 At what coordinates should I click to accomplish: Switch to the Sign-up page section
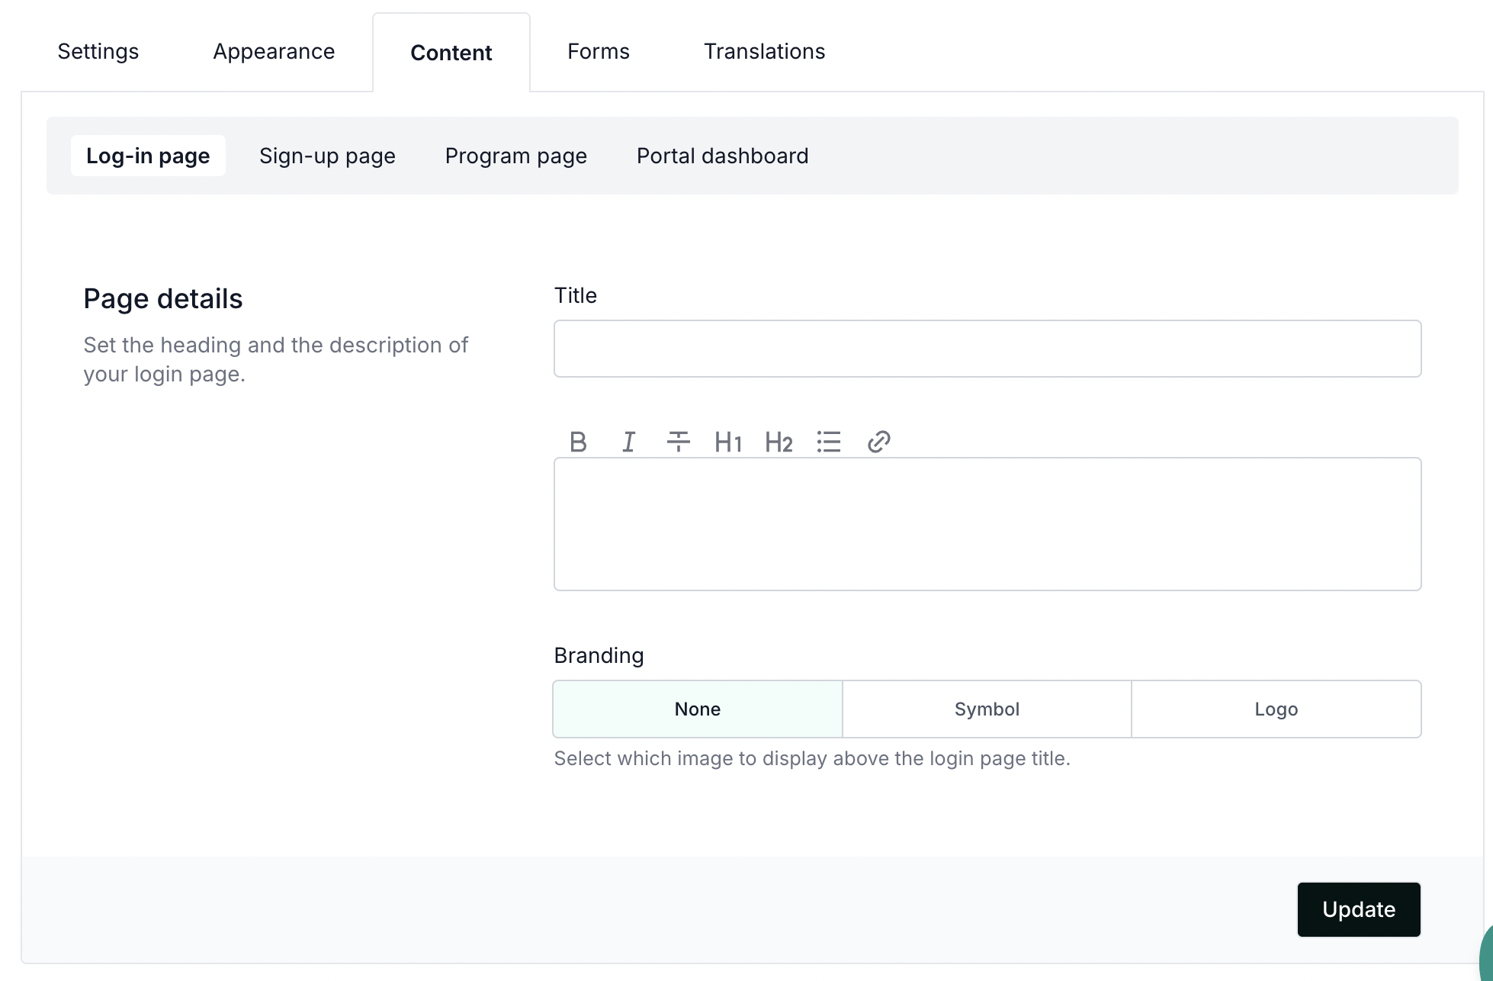327,156
